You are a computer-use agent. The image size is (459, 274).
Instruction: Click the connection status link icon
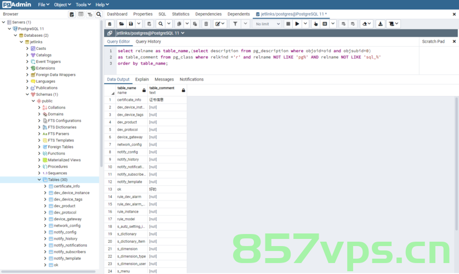[x=110, y=33]
